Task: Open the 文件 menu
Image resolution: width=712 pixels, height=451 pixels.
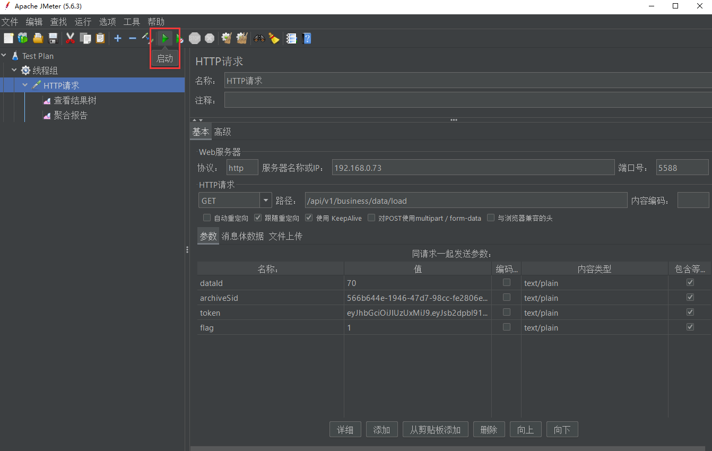Action: click(x=10, y=22)
